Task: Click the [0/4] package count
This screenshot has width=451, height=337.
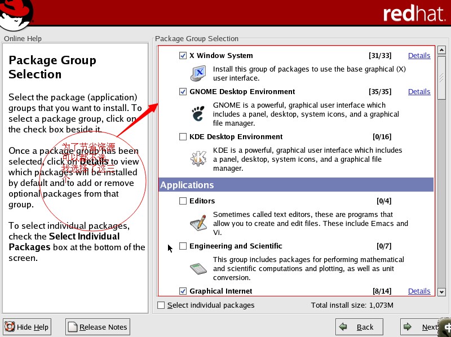Action: pos(384,201)
